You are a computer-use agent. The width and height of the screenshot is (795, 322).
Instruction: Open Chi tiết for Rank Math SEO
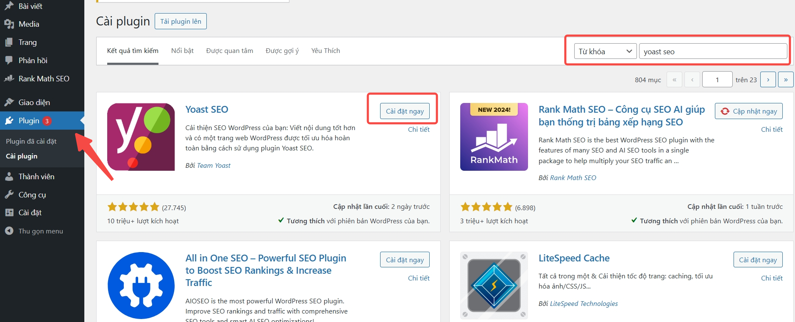[772, 129]
